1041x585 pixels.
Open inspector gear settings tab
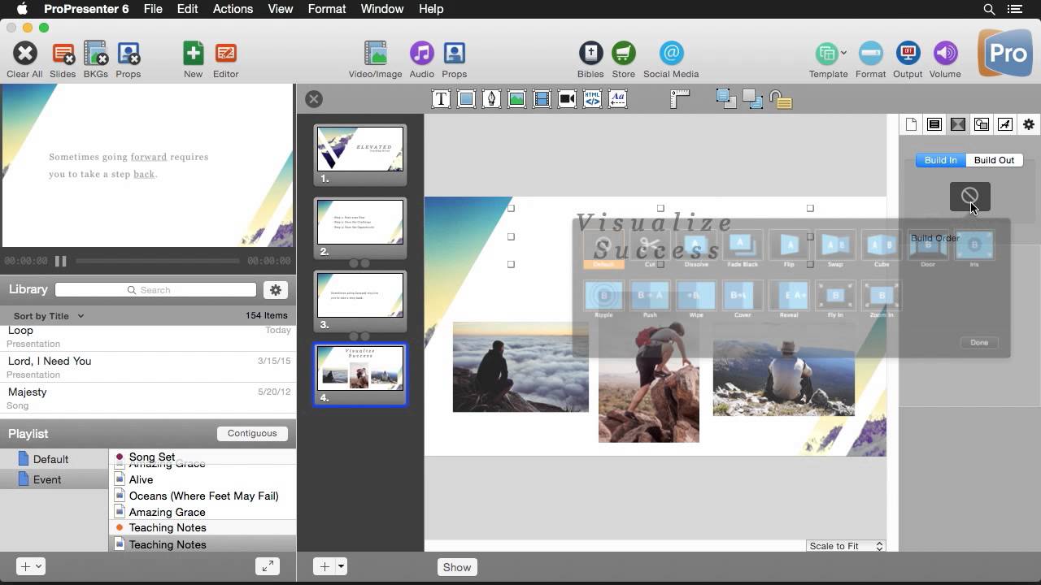click(1029, 124)
